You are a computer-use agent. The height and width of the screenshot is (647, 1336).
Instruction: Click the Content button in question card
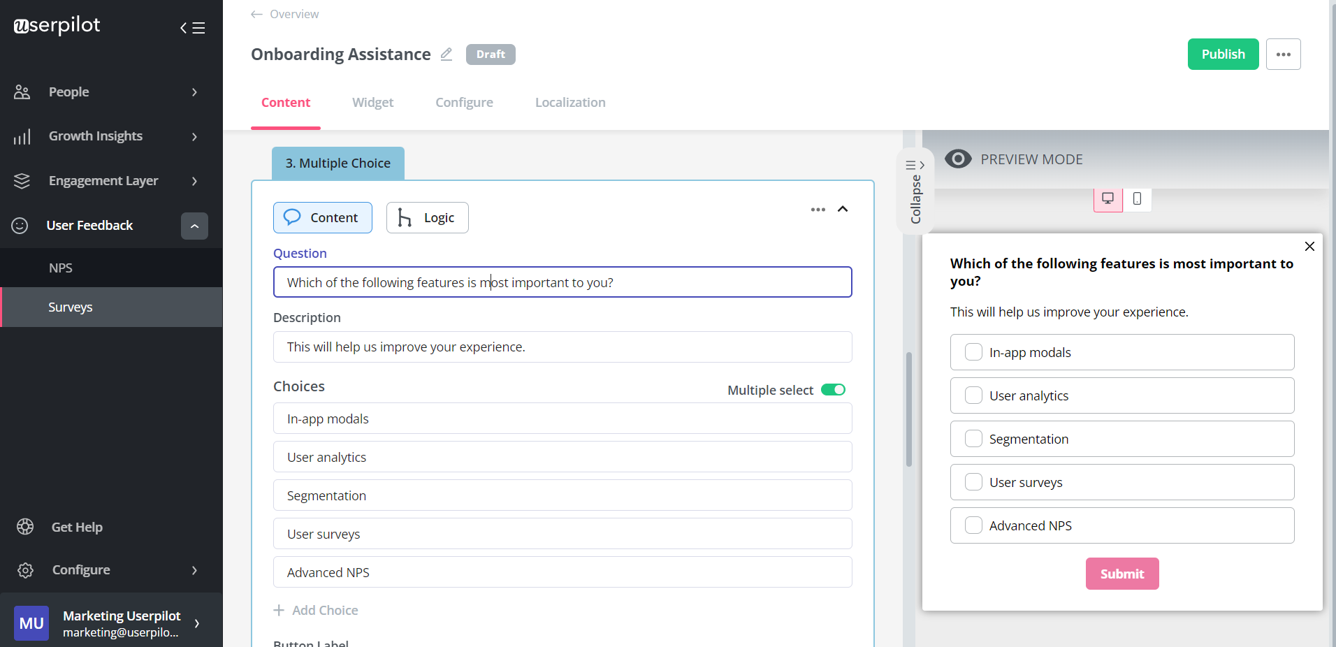click(323, 218)
